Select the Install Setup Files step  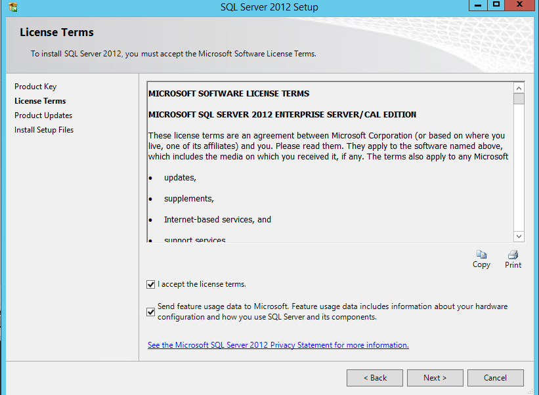44,130
